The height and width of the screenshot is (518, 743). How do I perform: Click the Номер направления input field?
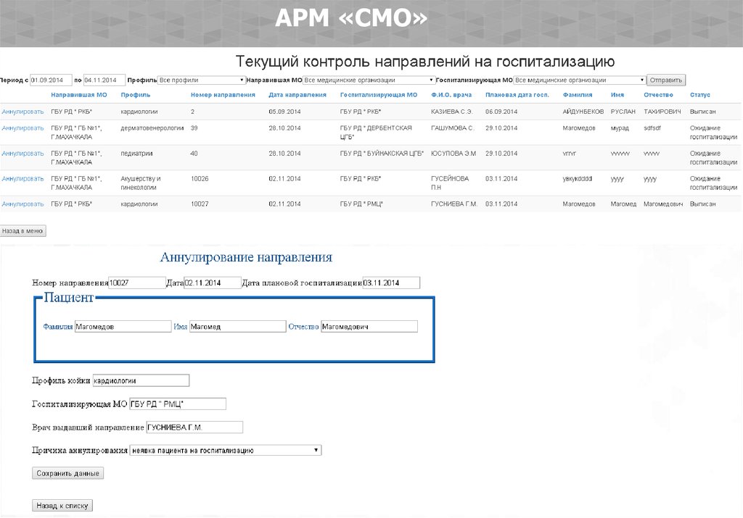[x=136, y=283]
